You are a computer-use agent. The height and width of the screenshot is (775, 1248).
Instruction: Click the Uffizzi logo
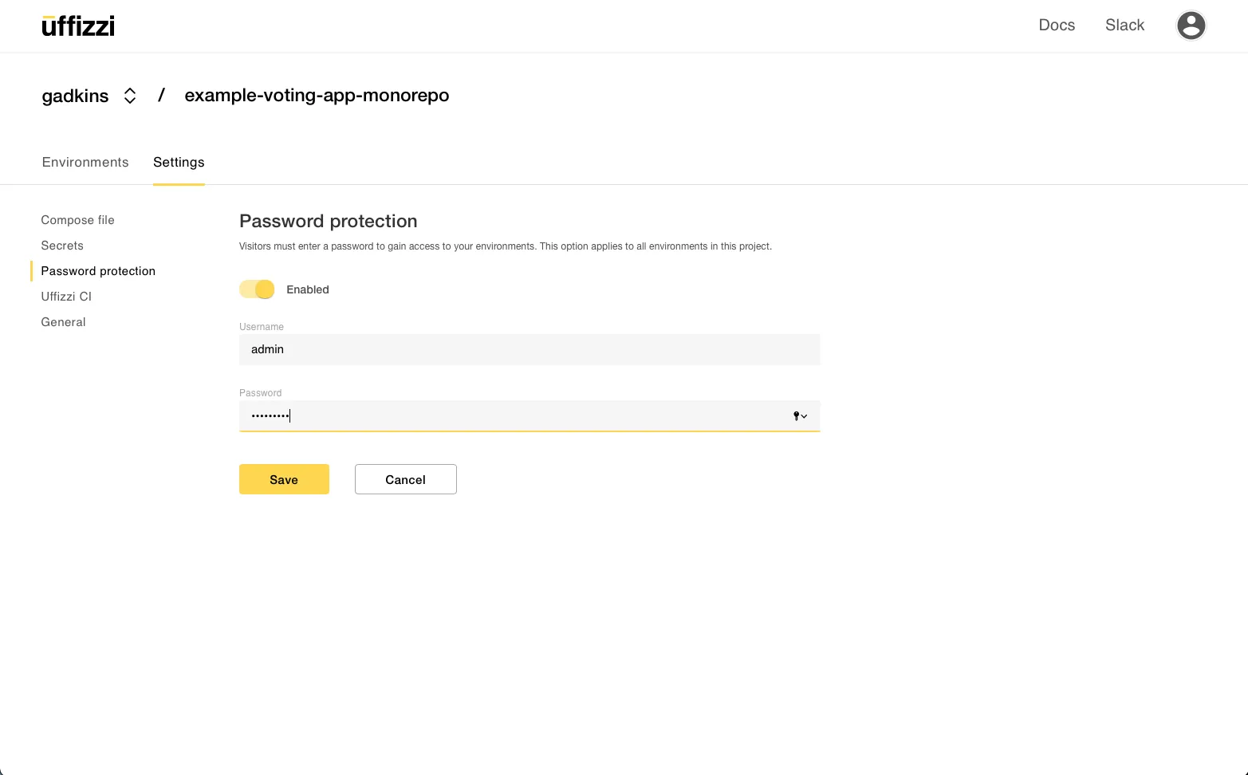click(78, 26)
